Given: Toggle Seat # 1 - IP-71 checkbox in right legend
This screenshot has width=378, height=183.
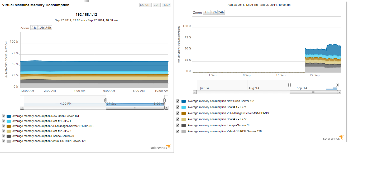Looking at the screenshot, I should [178, 107].
